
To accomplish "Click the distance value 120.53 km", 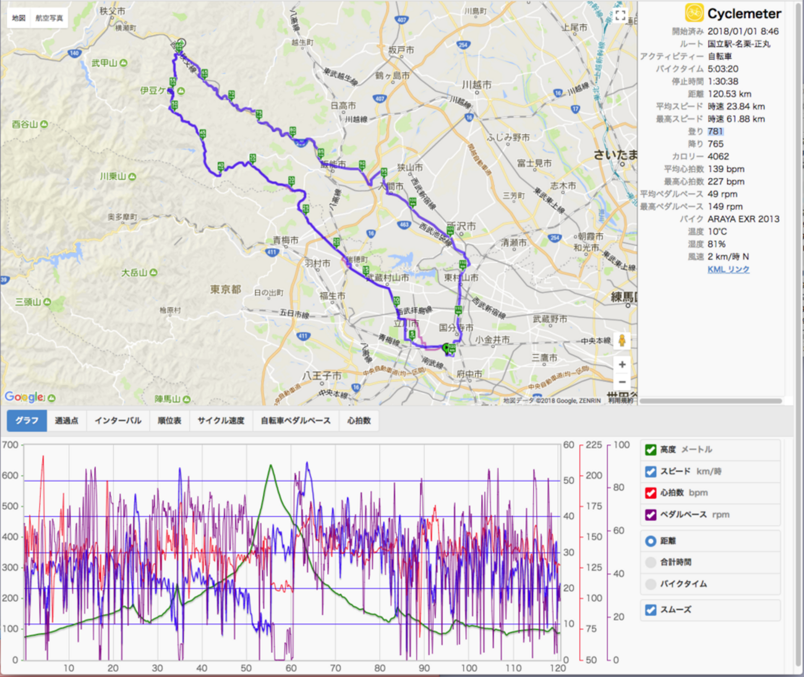I will [730, 94].
